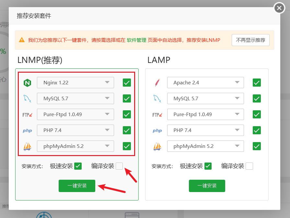The image size is (290, 218).
Task: Open LNMP Pure-Ftpd 1.0.49 dropdown
Action: [75, 115]
